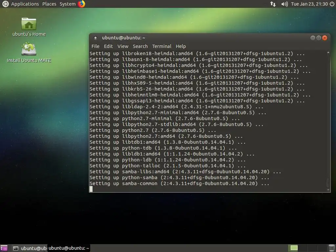Open the terminal Search menu
Image resolution: width=336 pixels, height=252 pixels.
click(140, 46)
